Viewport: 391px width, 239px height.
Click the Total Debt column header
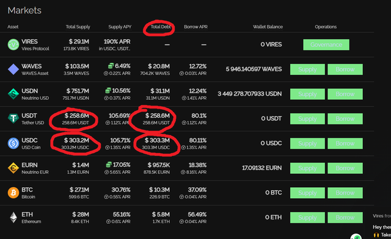coord(161,27)
